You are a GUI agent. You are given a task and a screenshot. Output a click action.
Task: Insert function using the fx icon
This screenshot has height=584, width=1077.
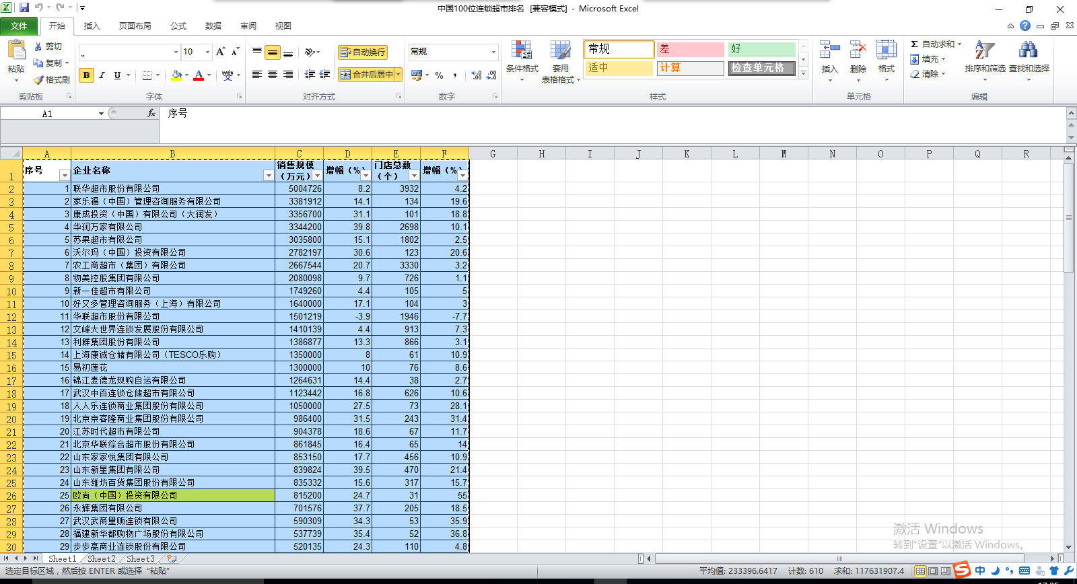[151, 114]
